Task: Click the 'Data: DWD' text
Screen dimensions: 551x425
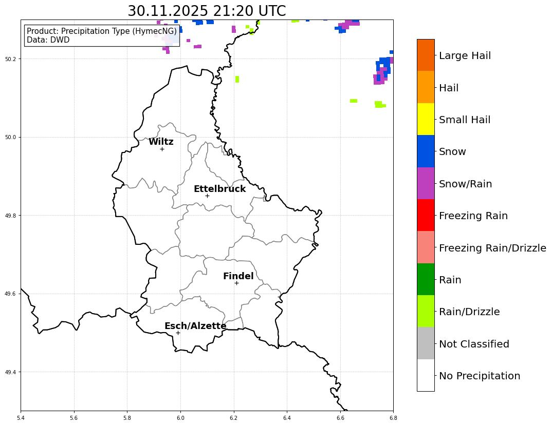Action: point(48,40)
